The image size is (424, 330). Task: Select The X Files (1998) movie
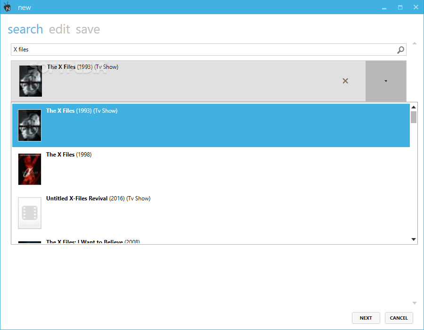click(x=211, y=169)
